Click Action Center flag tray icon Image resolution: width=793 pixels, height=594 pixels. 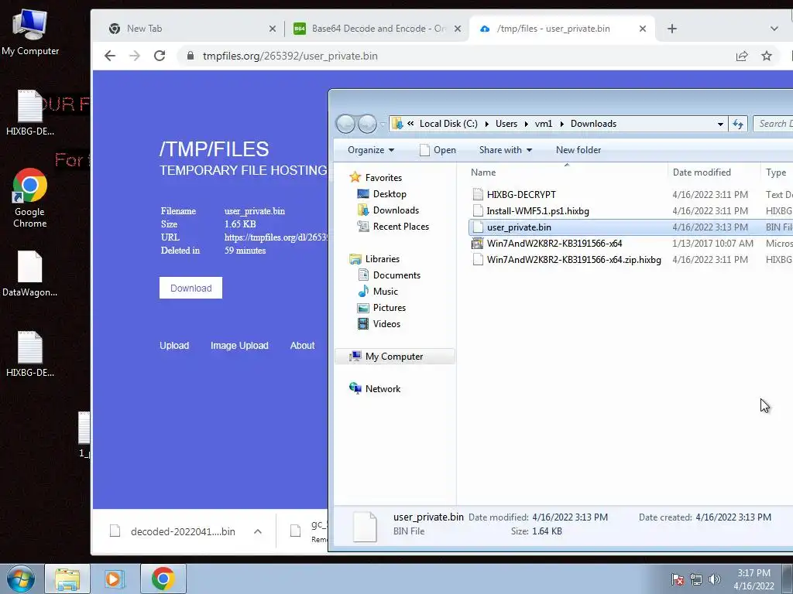(x=678, y=579)
